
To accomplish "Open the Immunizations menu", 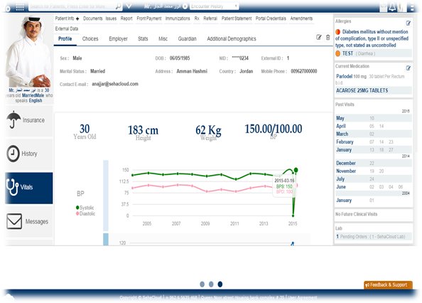I will (x=178, y=18).
